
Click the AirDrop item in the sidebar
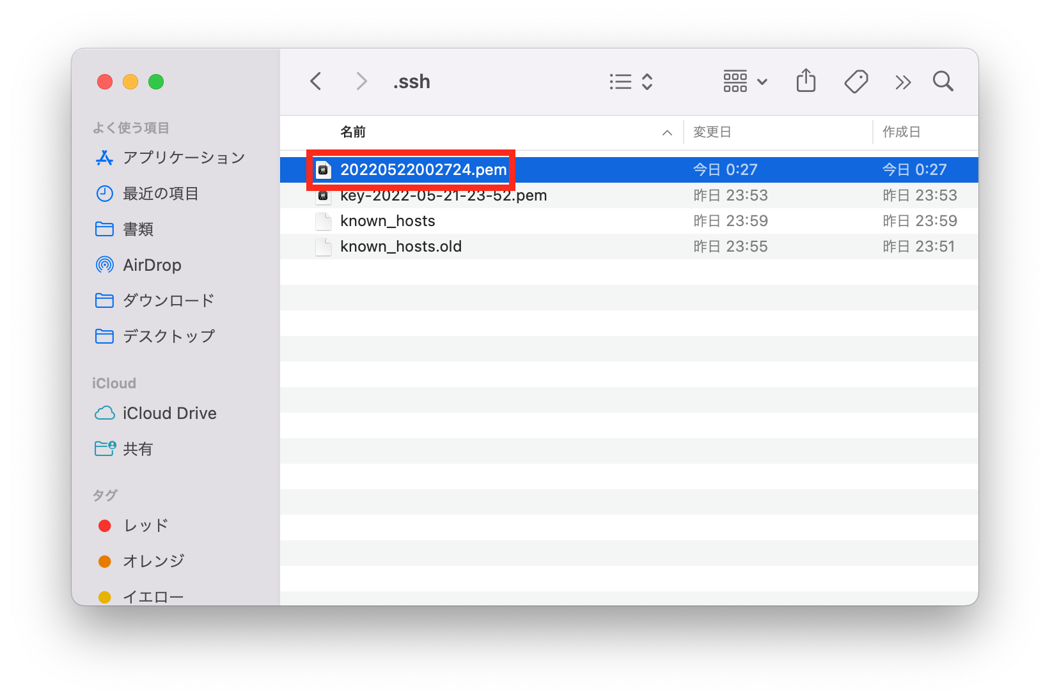click(152, 264)
